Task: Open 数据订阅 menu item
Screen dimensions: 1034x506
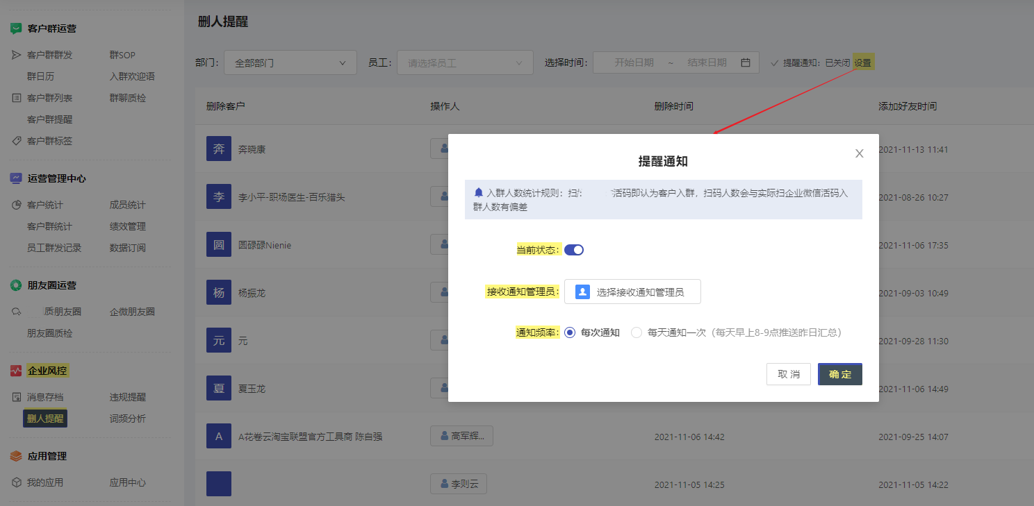Action: [128, 248]
